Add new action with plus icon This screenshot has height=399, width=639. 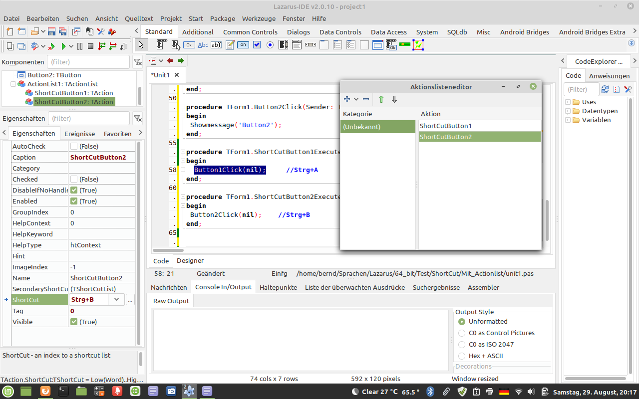[347, 99]
